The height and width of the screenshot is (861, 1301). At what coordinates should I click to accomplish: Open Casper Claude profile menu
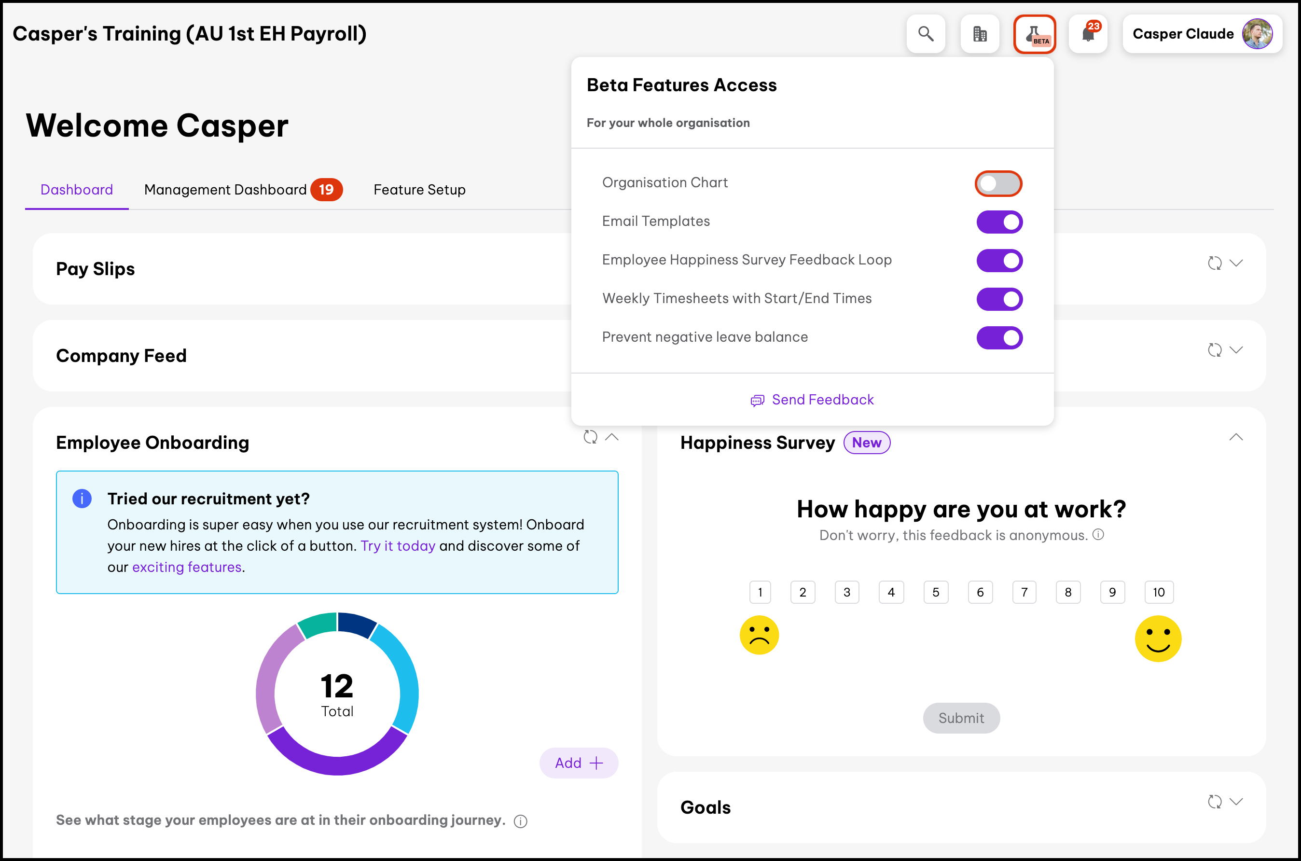point(1202,34)
